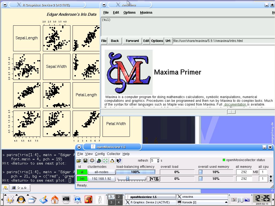Click the Tux penguin icon in the panel
The height and width of the screenshot is (206, 275).
pos(21,199)
